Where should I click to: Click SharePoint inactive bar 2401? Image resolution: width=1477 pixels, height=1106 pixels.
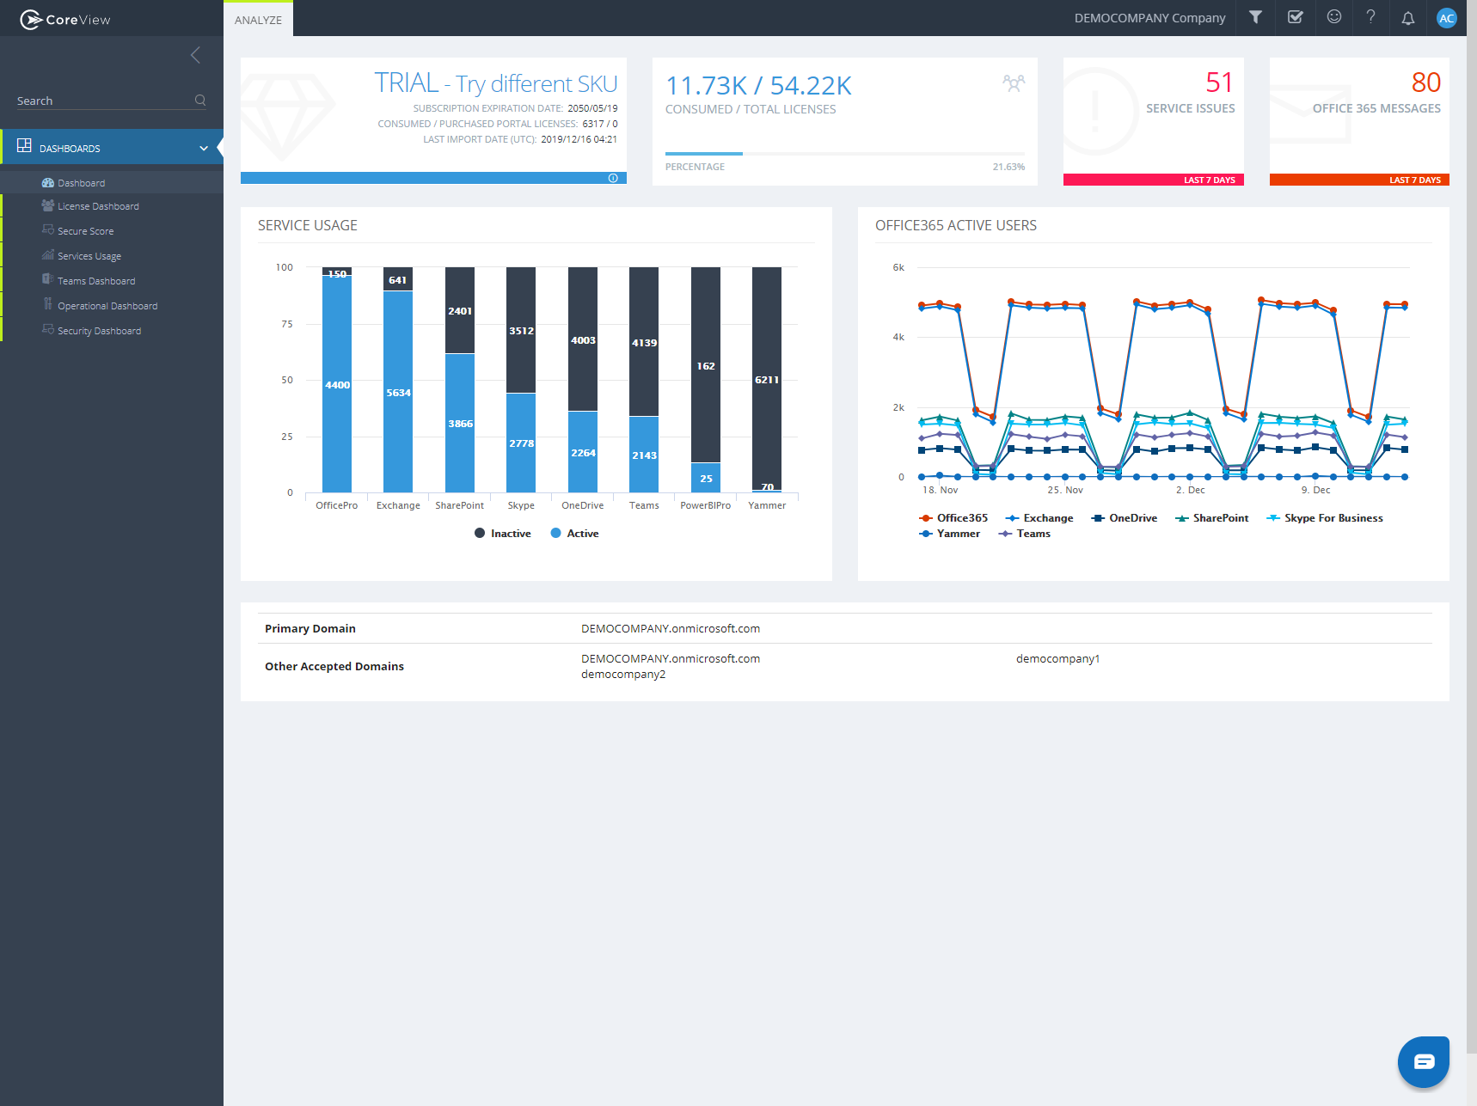click(x=460, y=310)
